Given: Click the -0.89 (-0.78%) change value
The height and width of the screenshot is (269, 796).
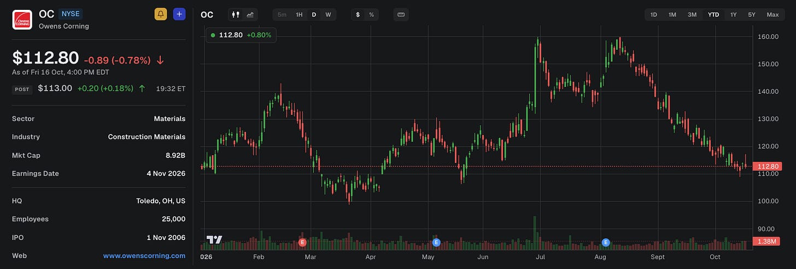Looking at the screenshot, I should [x=117, y=59].
